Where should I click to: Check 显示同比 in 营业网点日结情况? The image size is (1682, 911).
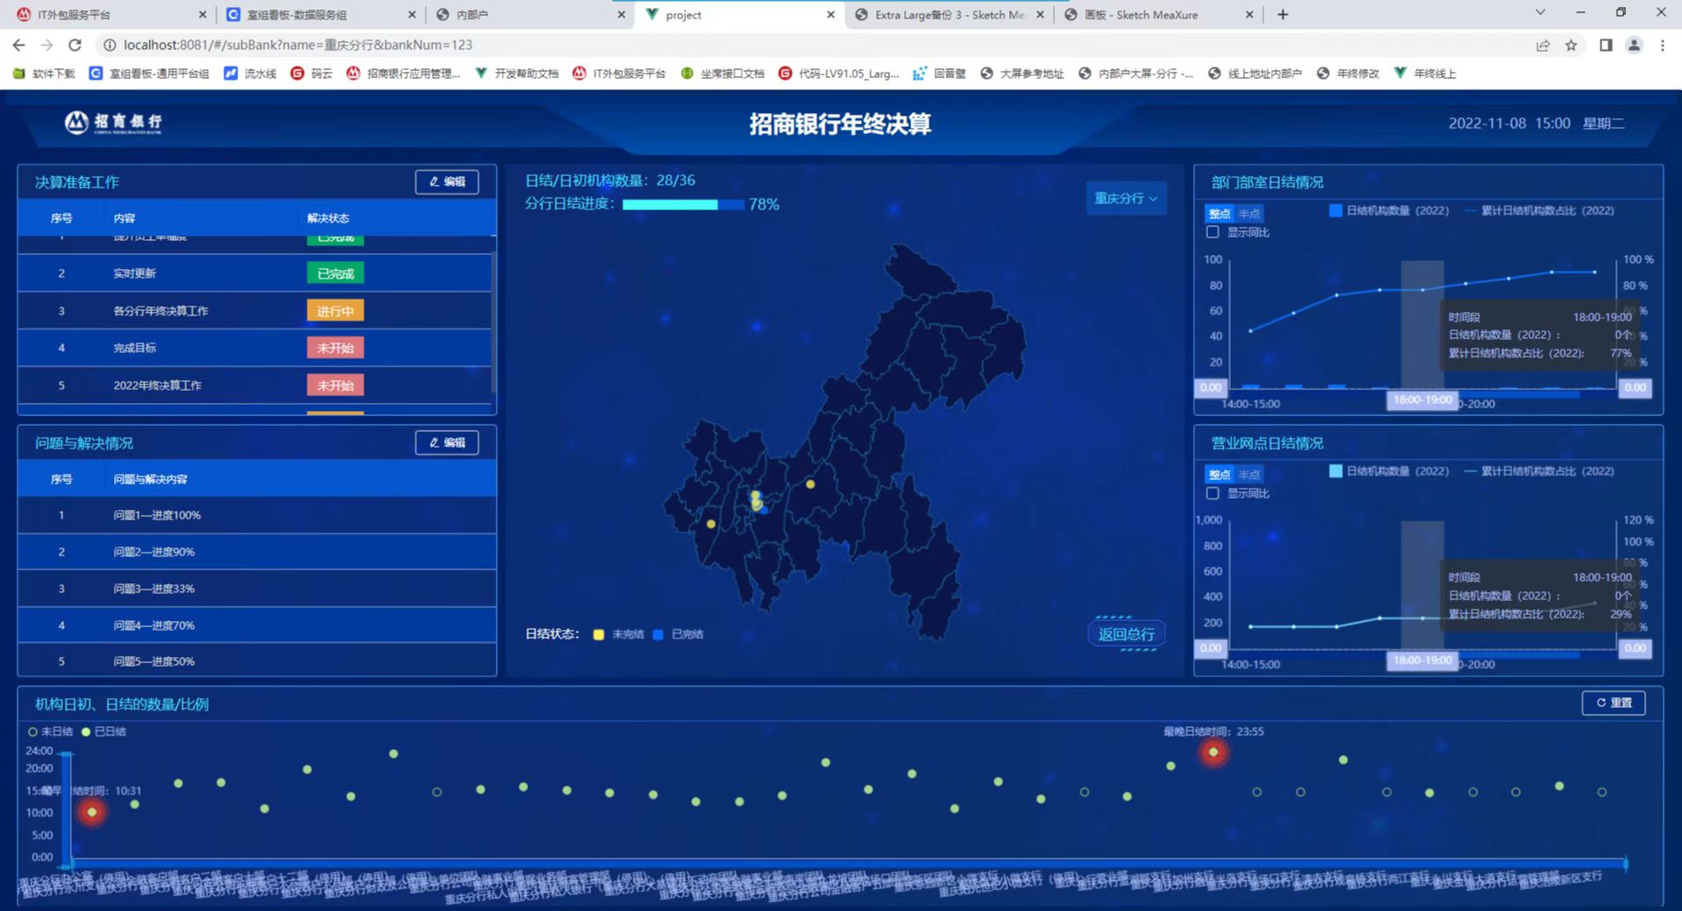(x=1212, y=493)
